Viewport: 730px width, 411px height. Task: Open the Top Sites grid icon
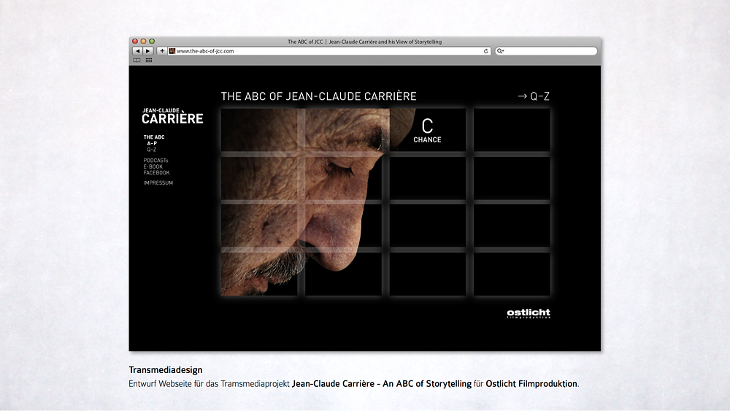(x=149, y=60)
